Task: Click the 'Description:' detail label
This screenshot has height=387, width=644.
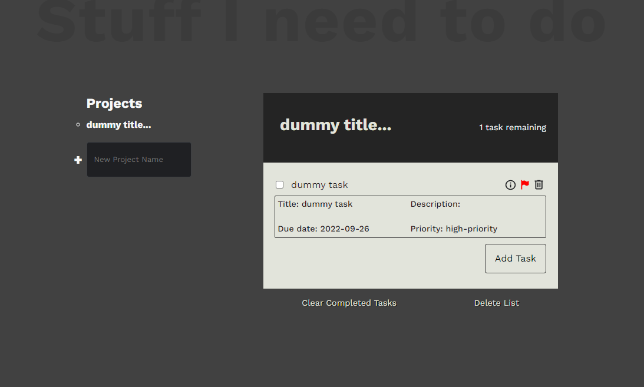Action: coord(435,204)
